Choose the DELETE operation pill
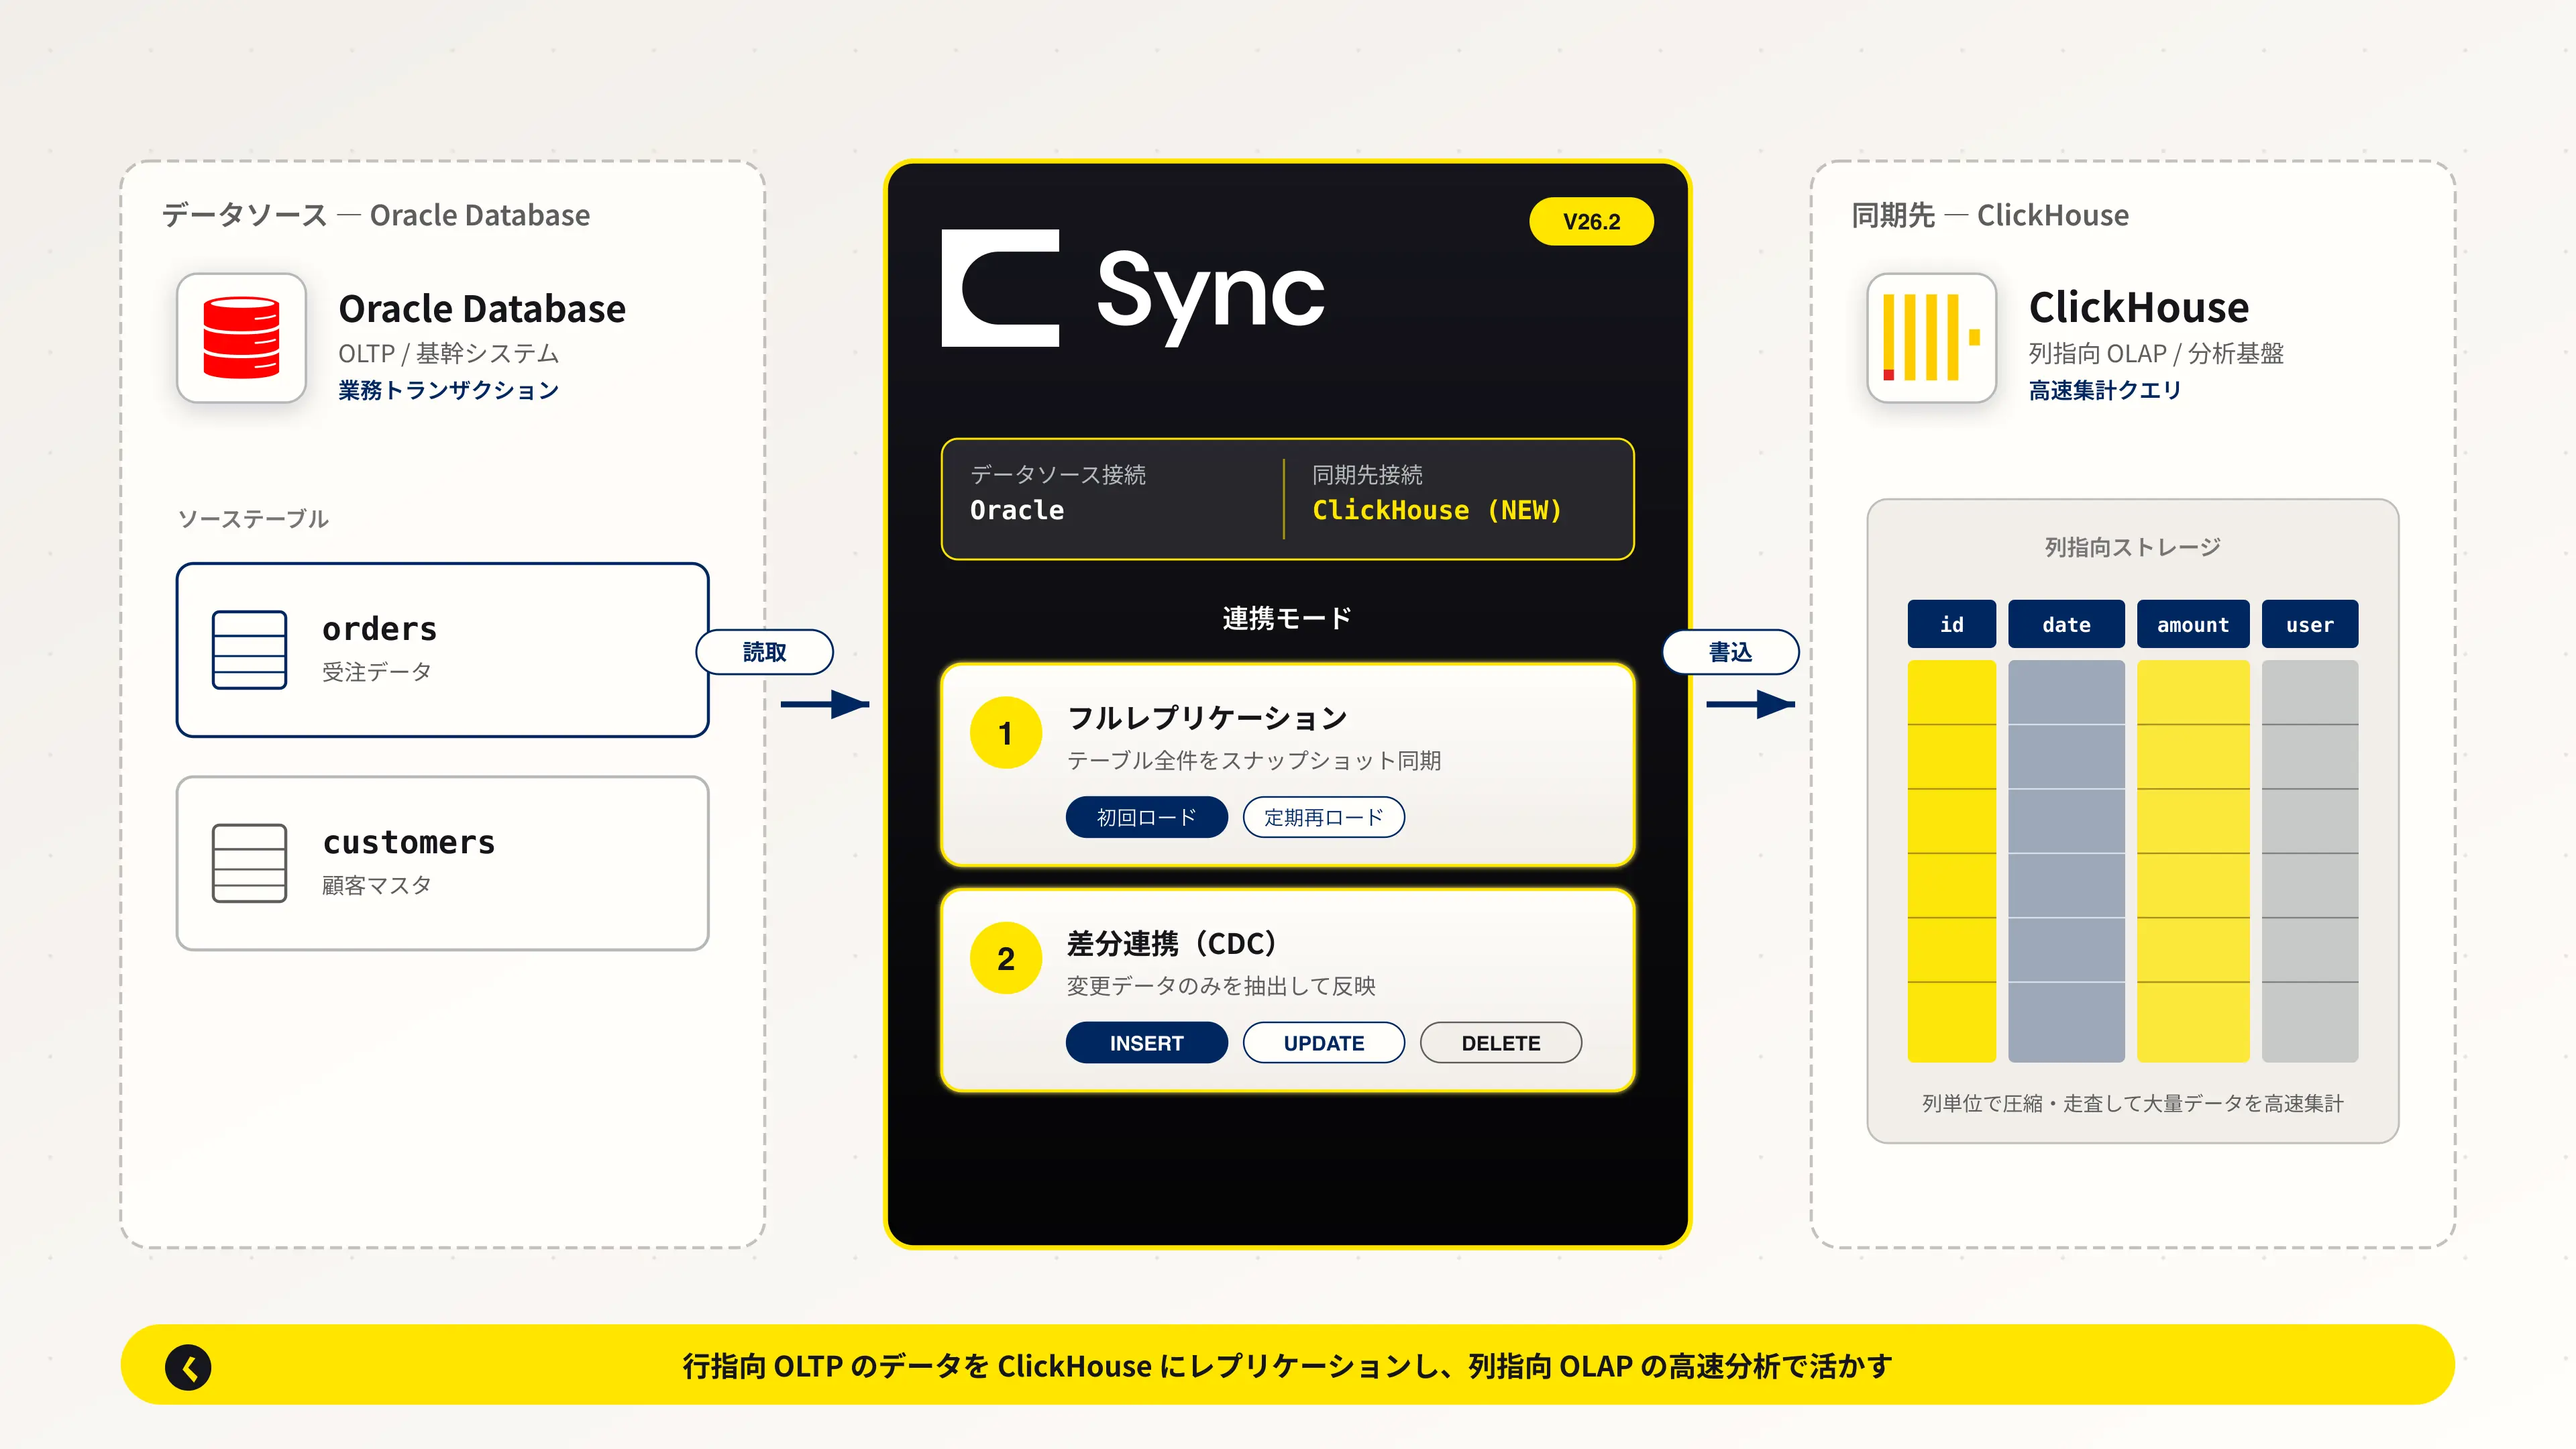The width and height of the screenshot is (2576, 1449). coord(1501,1043)
